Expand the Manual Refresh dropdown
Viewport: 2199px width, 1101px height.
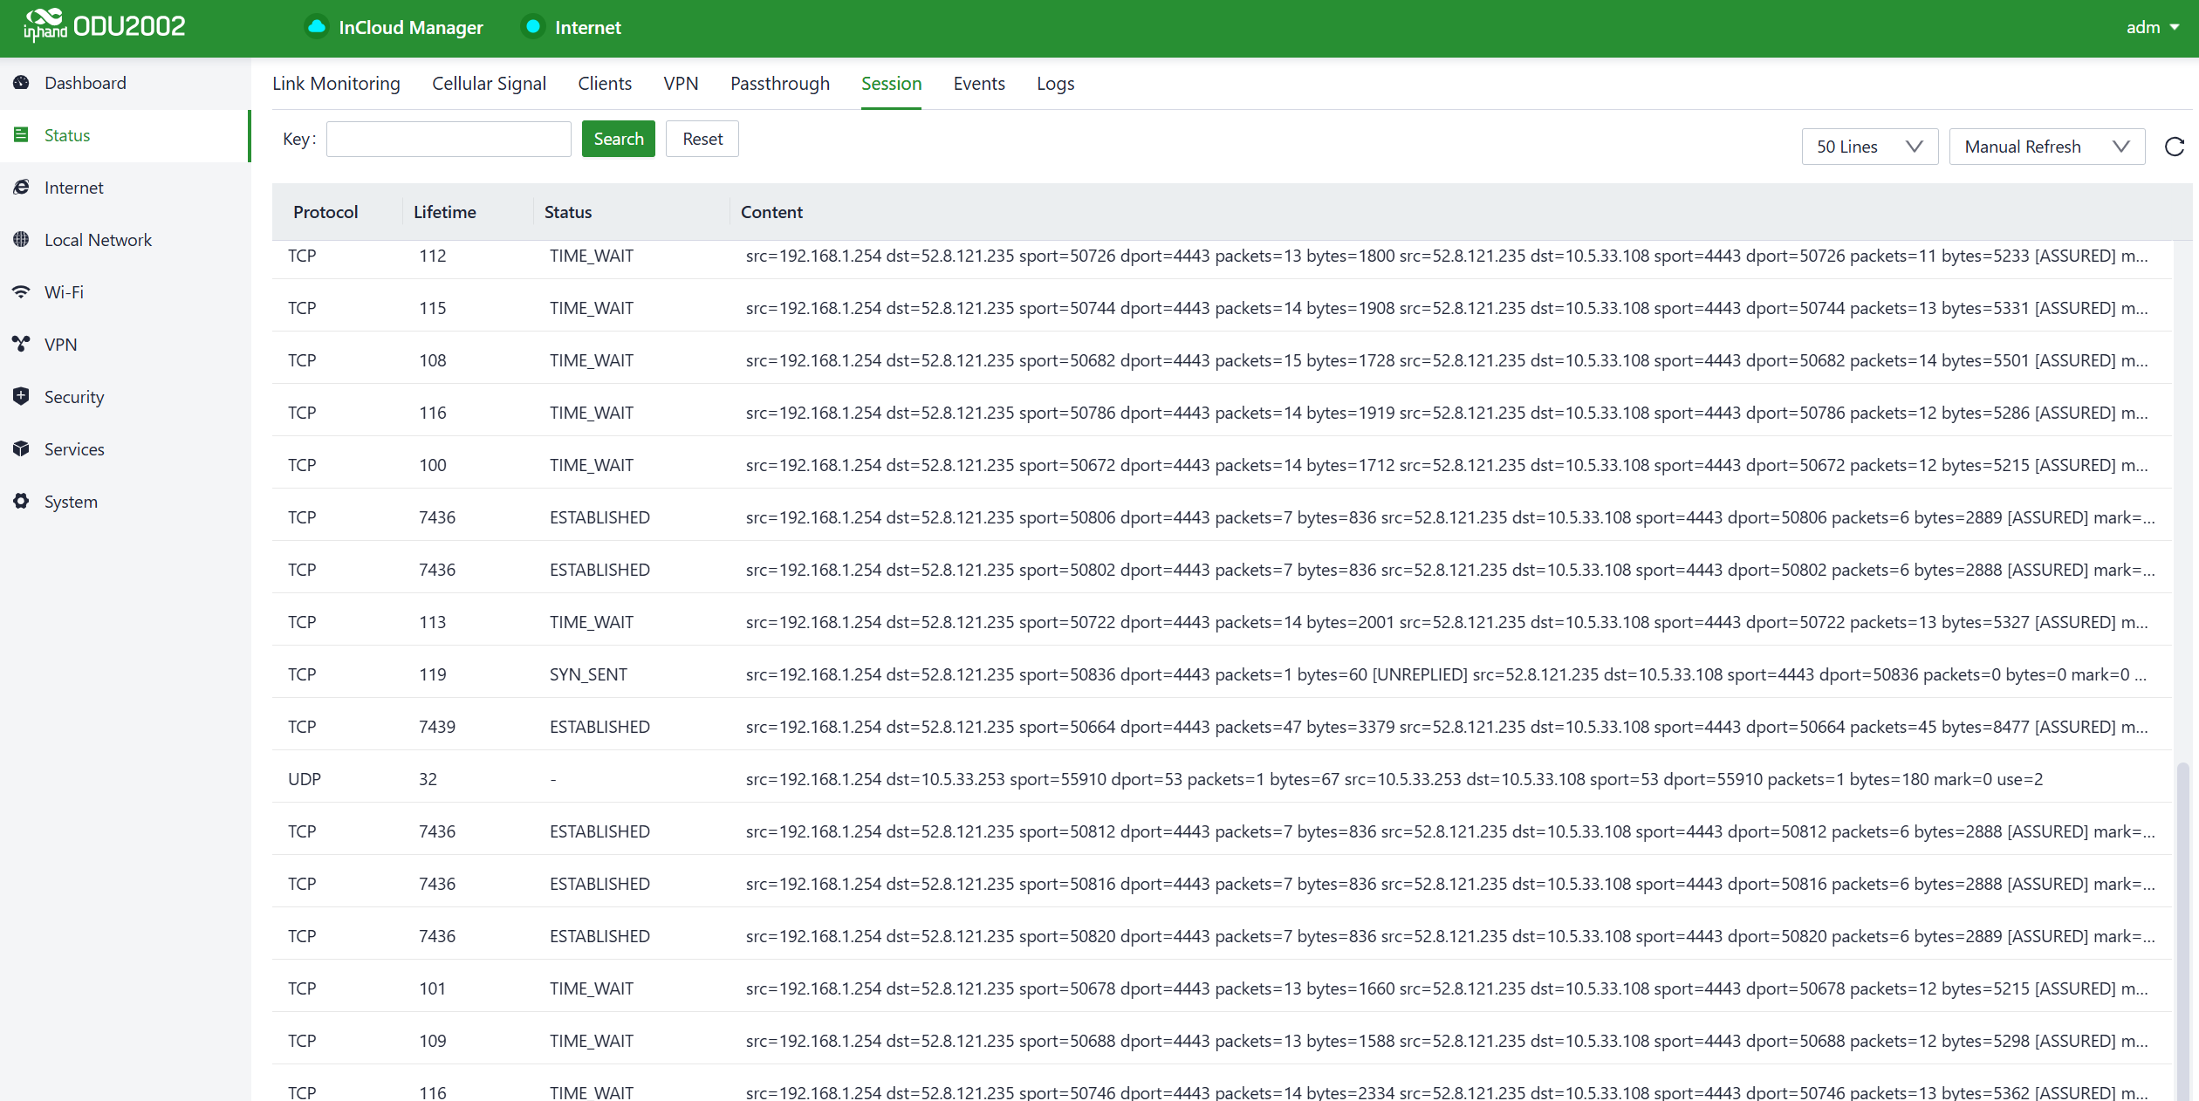tap(2046, 147)
